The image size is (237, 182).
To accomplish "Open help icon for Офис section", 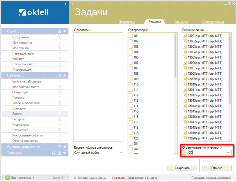I will coord(59,31).
